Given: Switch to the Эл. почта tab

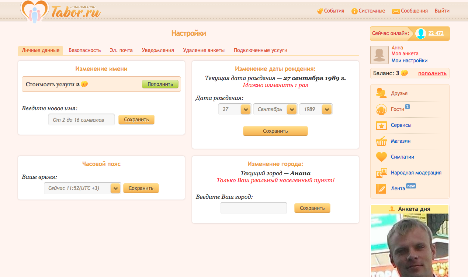Looking at the screenshot, I should click(121, 50).
